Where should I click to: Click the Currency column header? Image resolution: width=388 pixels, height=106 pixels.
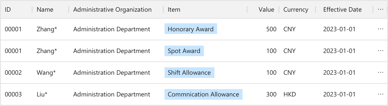click(x=296, y=10)
